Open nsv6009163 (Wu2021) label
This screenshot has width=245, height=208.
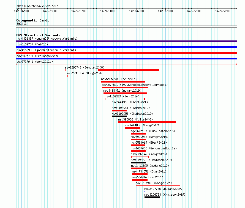pyautogui.click(x=148, y=177)
